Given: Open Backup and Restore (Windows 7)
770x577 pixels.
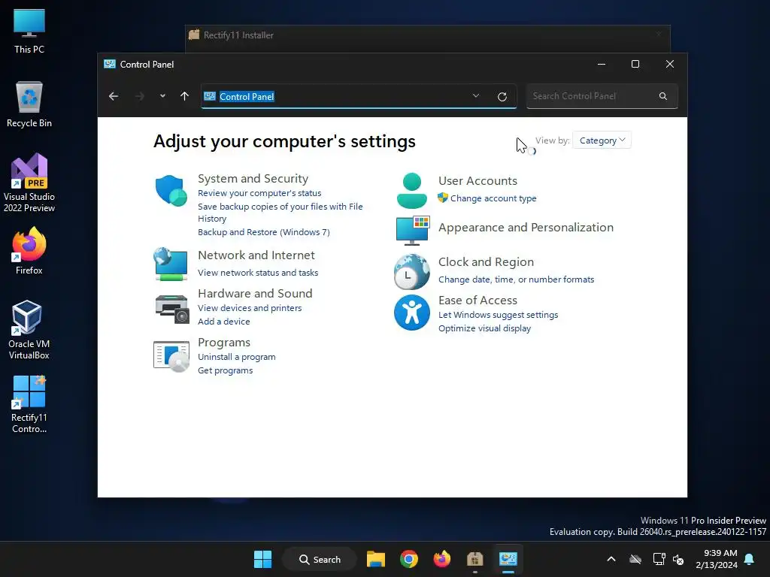Looking at the screenshot, I should click(264, 232).
